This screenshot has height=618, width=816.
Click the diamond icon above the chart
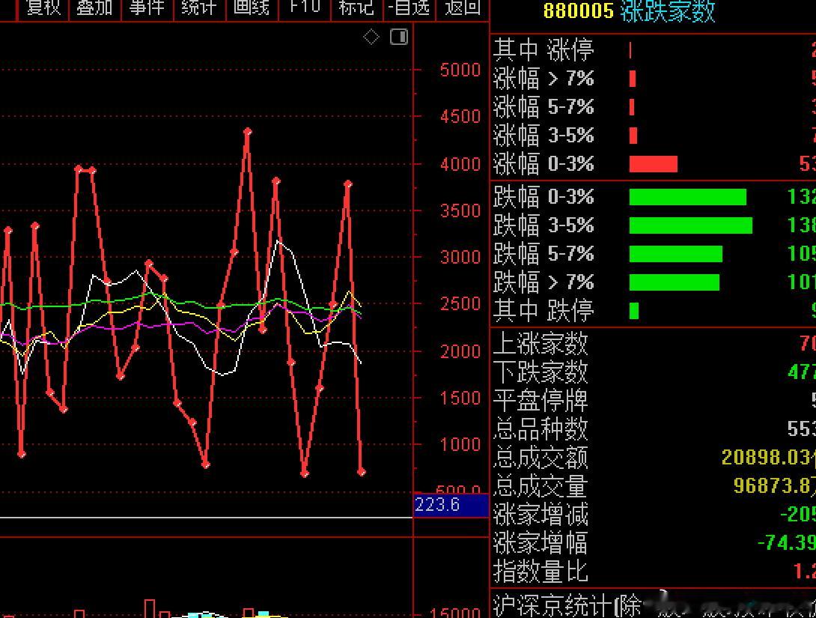tap(371, 37)
